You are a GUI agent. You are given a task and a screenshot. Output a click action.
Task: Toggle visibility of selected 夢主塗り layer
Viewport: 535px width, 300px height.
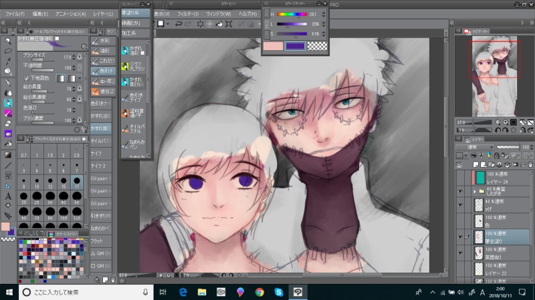click(x=460, y=237)
